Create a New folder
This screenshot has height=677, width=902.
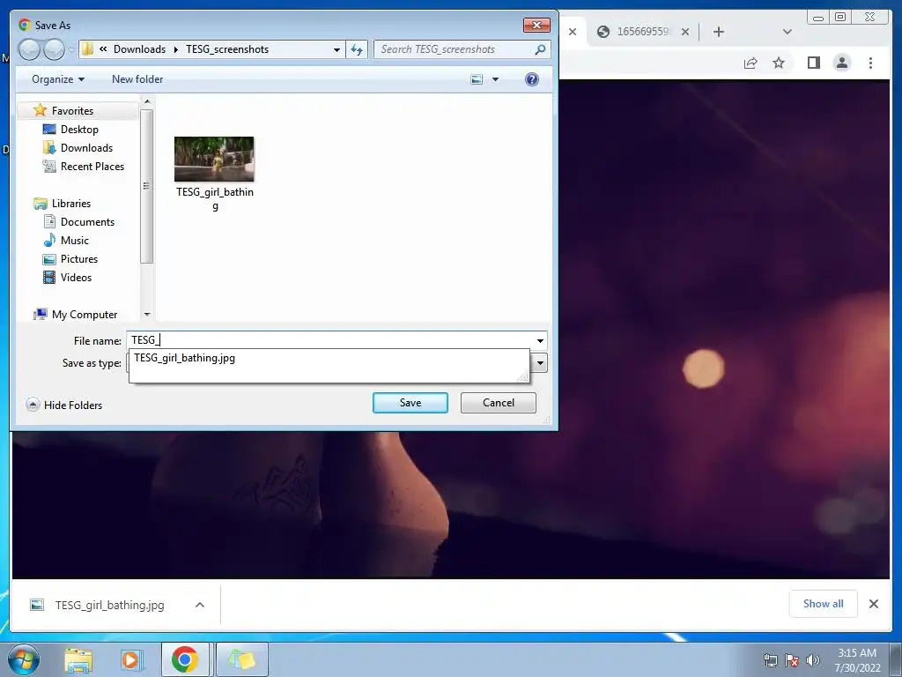click(x=137, y=79)
